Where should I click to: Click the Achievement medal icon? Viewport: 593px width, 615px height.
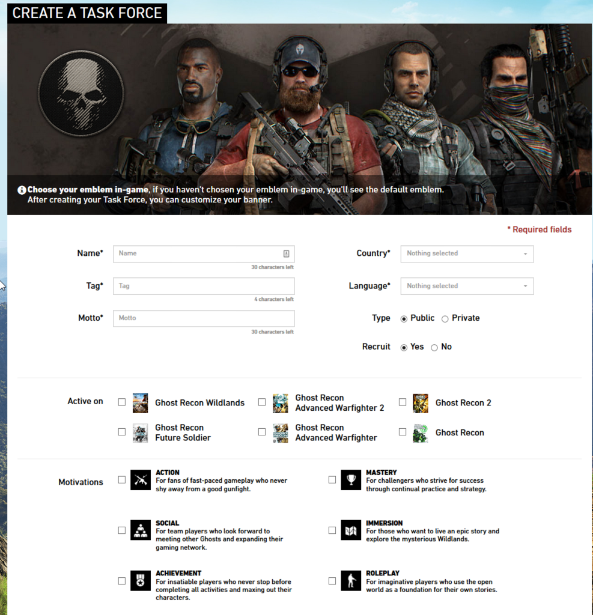click(x=141, y=581)
